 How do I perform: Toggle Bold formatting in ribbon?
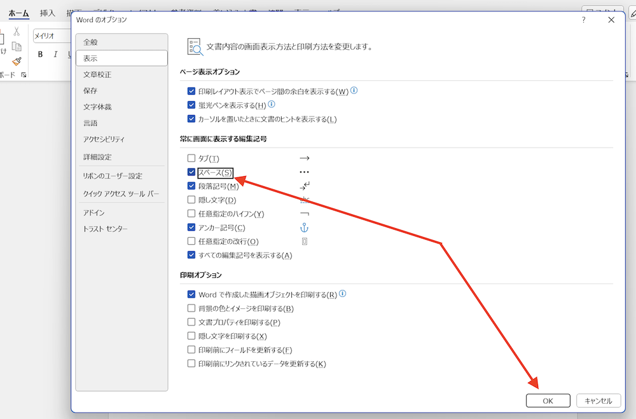(x=40, y=54)
